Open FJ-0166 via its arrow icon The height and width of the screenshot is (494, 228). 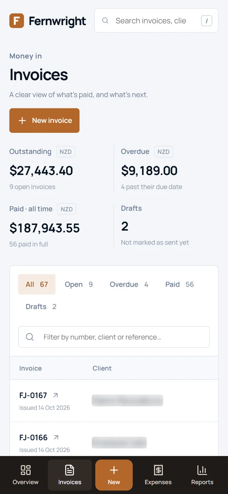56,437
